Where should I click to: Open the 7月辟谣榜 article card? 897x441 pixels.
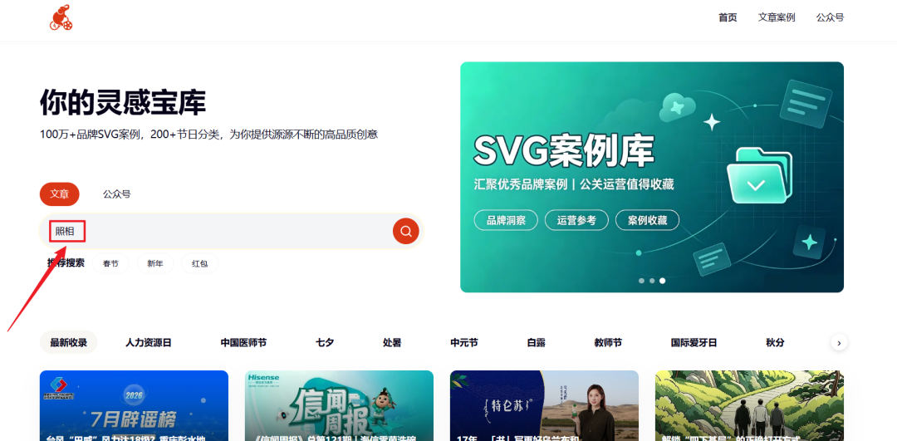click(x=134, y=405)
